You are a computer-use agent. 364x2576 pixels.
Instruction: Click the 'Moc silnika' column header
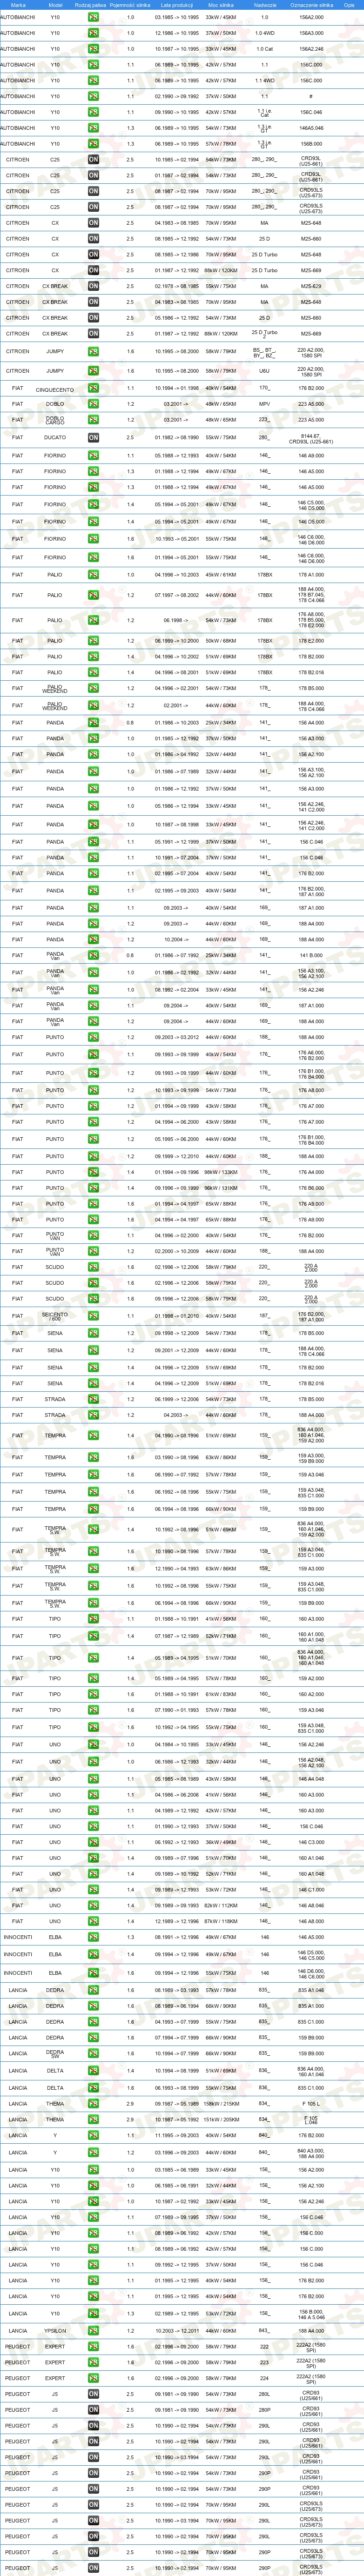tap(220, 5)
